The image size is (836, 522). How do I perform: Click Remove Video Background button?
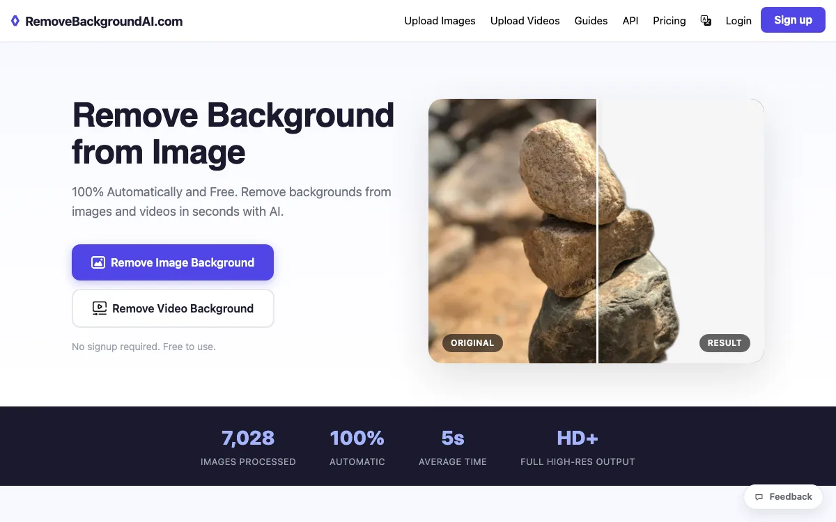pos(173,308)
